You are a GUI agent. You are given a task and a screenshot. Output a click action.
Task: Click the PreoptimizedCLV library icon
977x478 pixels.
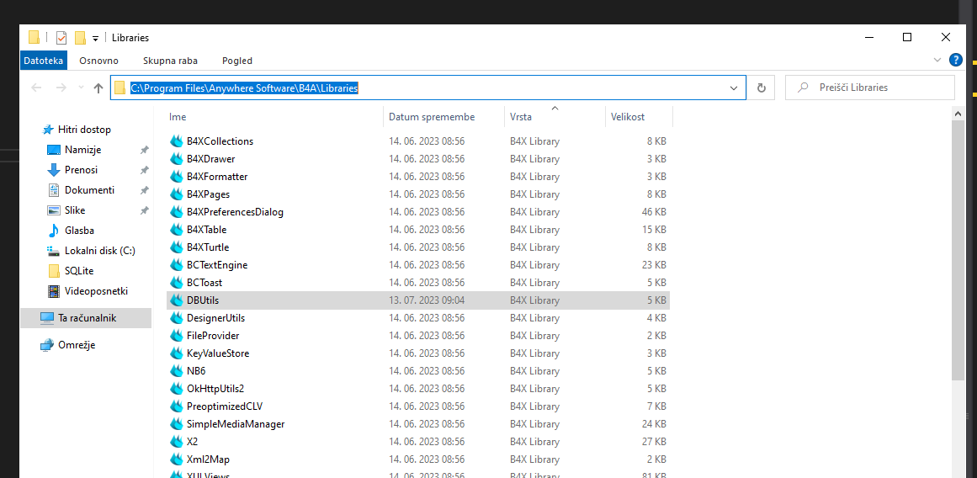177,406
